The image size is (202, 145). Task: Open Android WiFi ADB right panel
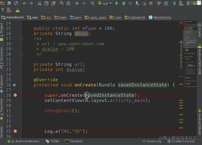[200, 59]
